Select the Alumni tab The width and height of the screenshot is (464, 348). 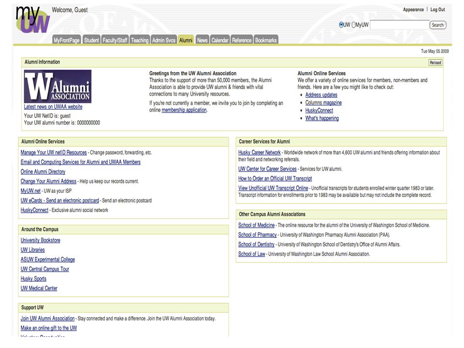click(x=186, y=40)
